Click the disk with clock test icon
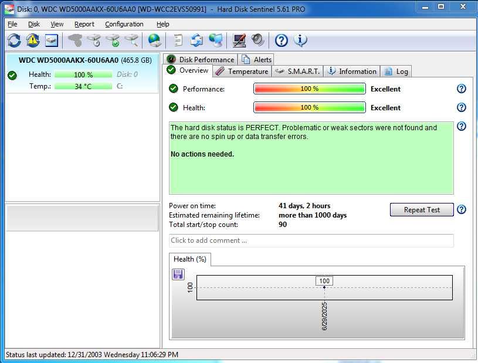Viewport: 478px width, 363px height. (x=94, y=40)
